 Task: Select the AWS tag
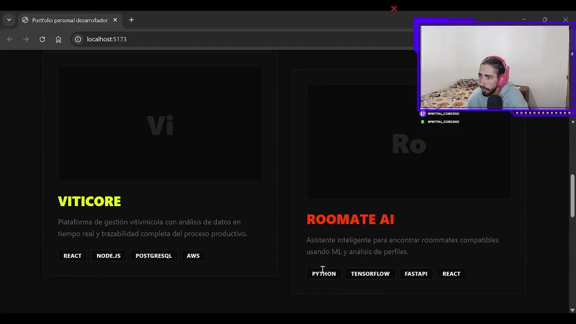(x=193, y=256)
